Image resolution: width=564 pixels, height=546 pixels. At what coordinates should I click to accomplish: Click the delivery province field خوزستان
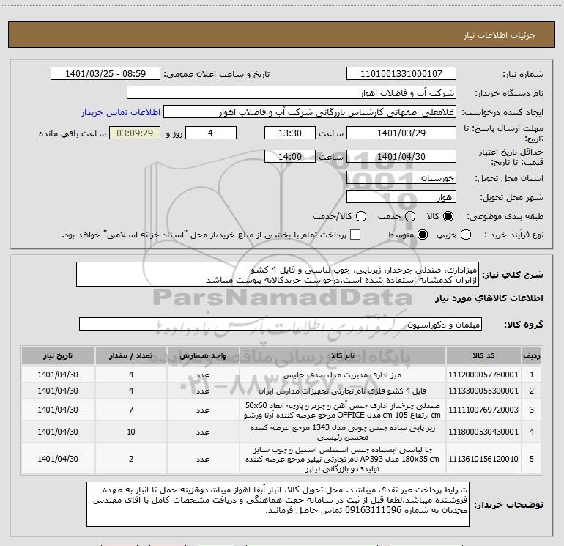coord(401,177)
